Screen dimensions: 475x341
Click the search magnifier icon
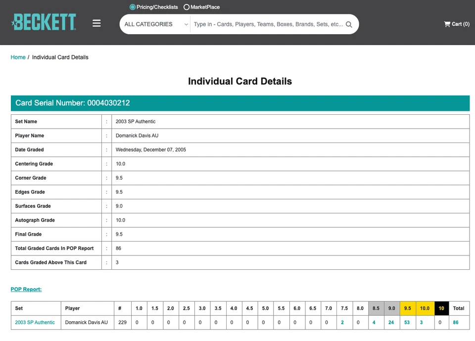click(x=349, y=24)
